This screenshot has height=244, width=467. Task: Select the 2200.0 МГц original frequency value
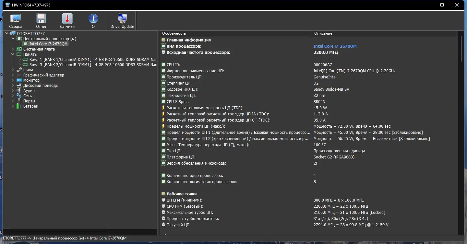(326, 52)
